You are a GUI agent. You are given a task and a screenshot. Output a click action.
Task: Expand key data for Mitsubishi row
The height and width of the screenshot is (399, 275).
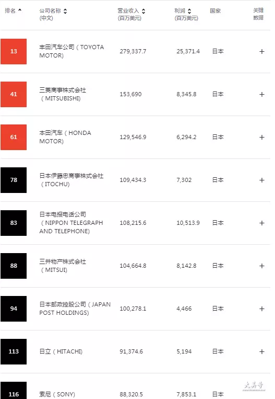262,95
